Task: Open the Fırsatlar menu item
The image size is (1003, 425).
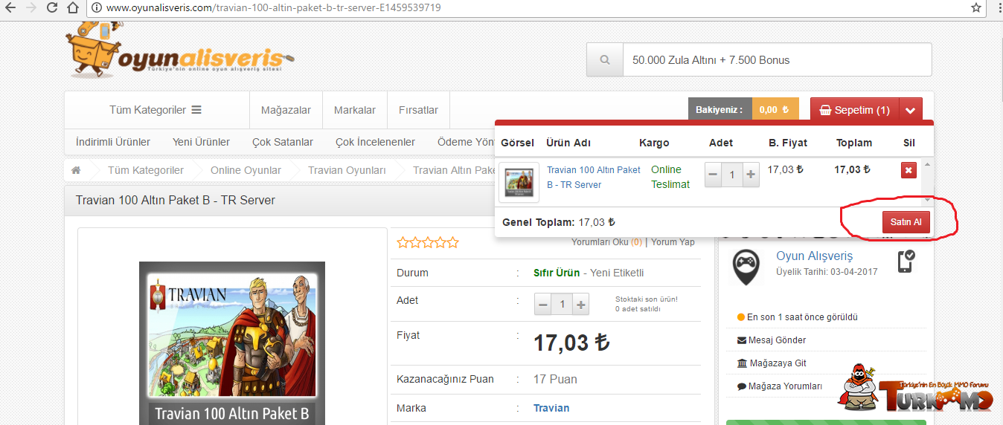Action: point(418,110)
